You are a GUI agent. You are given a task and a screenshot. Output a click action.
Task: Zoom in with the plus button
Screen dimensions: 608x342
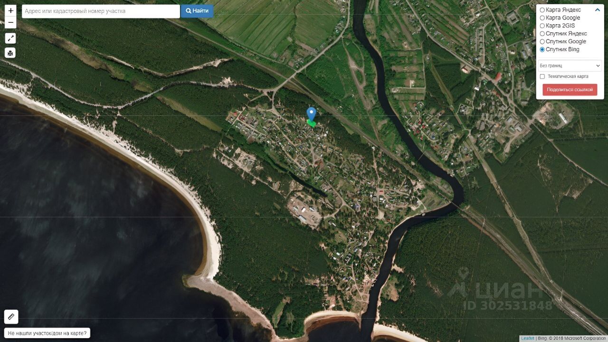click(x=10, y=10)
